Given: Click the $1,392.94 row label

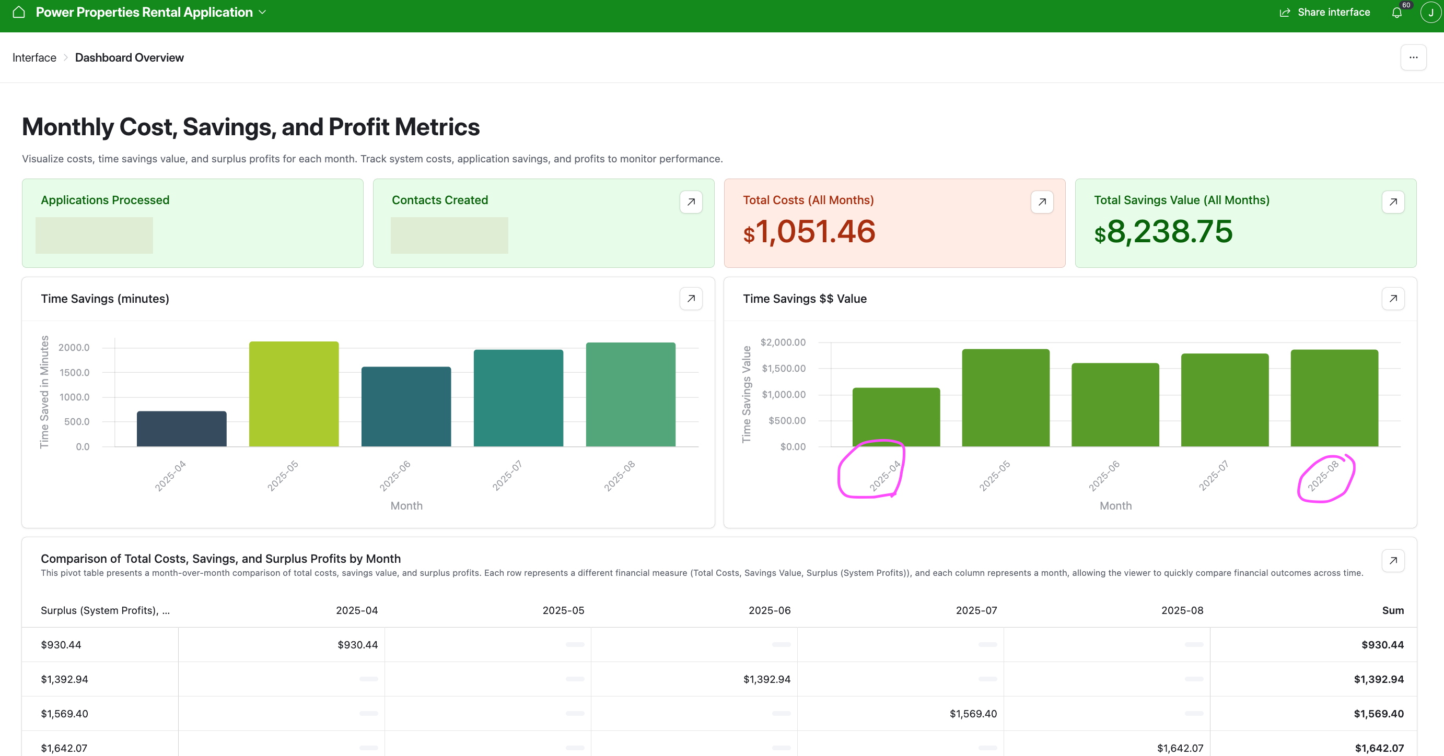Looking at the screenshot, I should pyautogui.click(x=64, y=679).
